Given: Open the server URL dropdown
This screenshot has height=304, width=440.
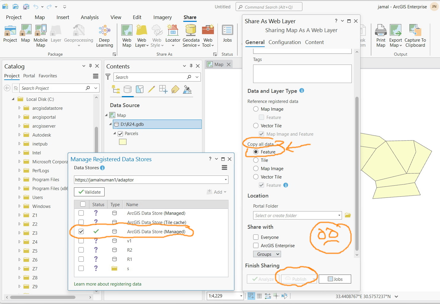Looking at the screenshot, I should point(226,180).
